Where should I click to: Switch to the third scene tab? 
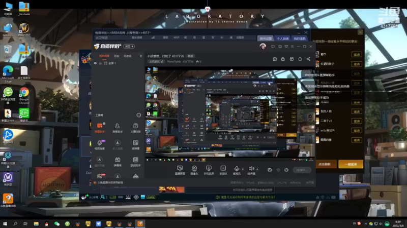click(x=128, y=56)
